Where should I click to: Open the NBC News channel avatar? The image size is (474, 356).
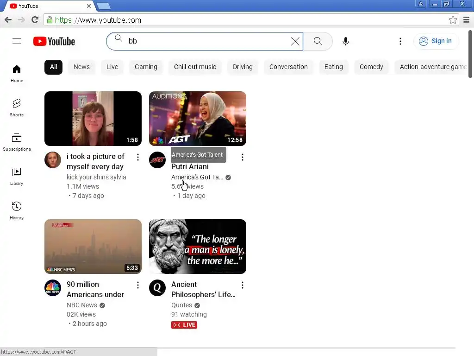pos(53,288)
